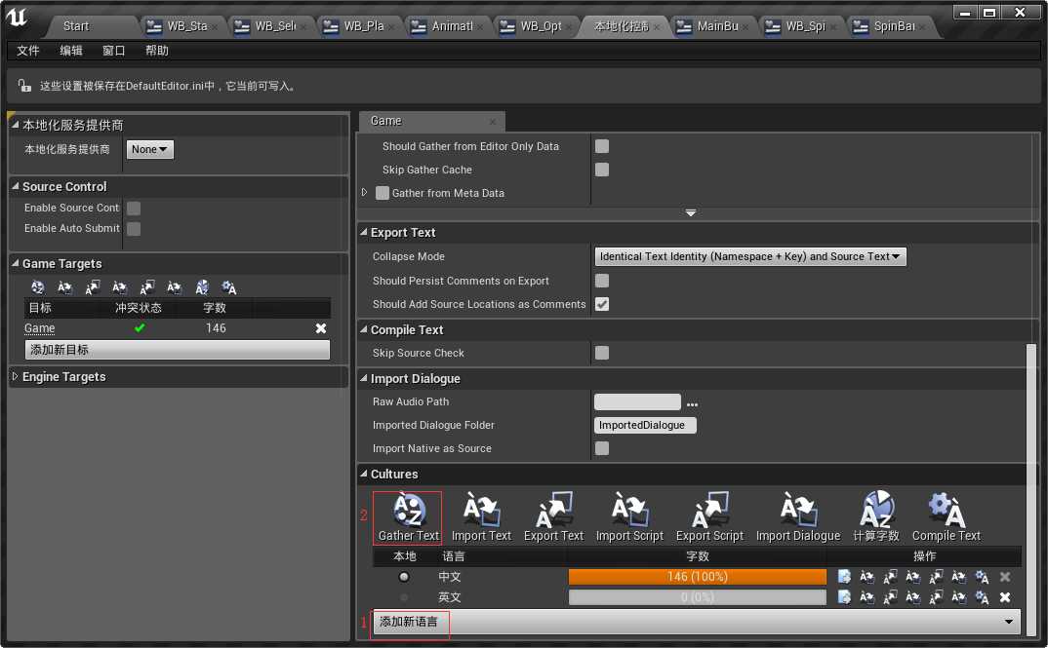This screenshot has height=648, width=1048.
Task: Close the Game tab with its X
Action: click(493, 122)
